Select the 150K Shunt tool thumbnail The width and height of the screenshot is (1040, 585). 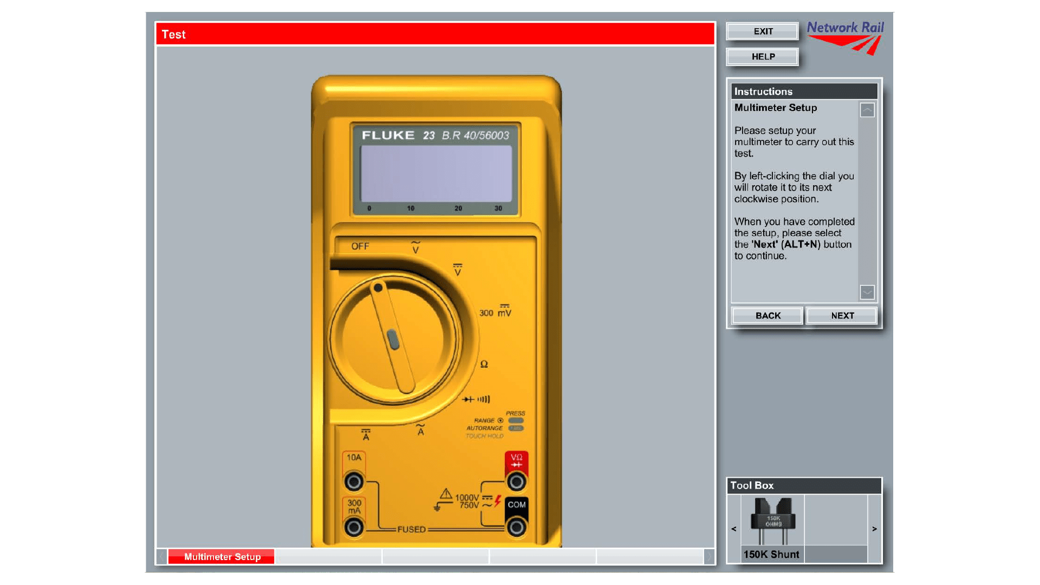click(772, 521)
